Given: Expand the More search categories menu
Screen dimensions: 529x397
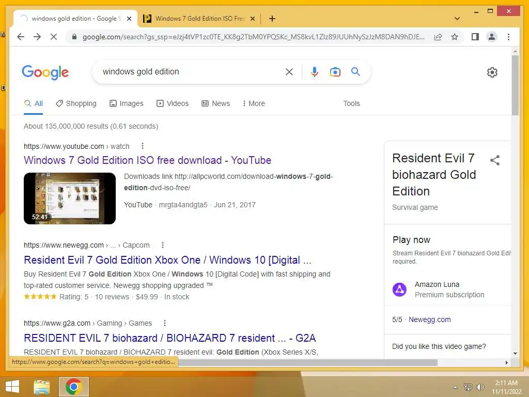Looking at the screenshot, I should pyautogui.click(x=254, y=103).
